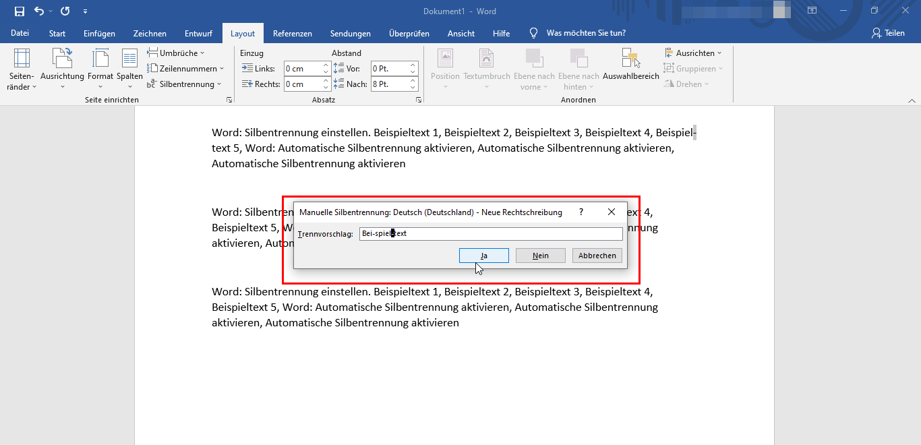Increase the Einzug Links value with up arrow
This screenshot has height=445, width=921.
pyautogui.click(x=326, y=65)
